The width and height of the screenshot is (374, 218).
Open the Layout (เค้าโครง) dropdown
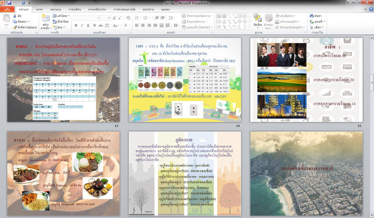click(x=61, y=16)
